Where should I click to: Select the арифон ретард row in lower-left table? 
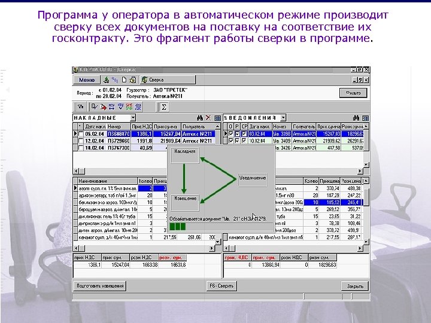[107, 195]
